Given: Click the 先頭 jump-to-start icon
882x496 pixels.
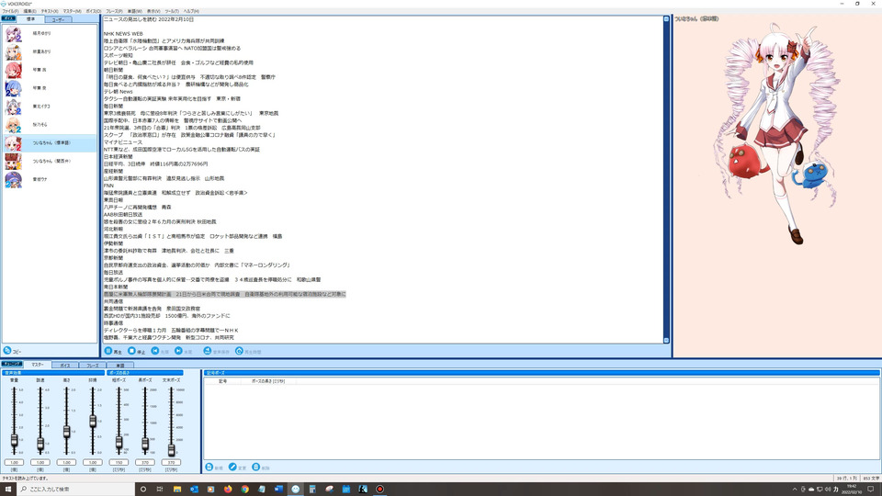Looking at the screenshot, I should (x=155, y=351).
